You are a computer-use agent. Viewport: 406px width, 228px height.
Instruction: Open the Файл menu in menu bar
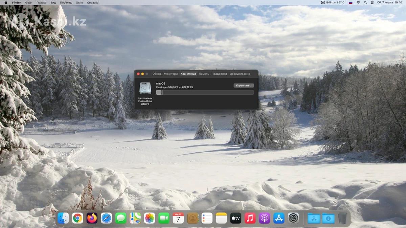[x=29, y=2]
